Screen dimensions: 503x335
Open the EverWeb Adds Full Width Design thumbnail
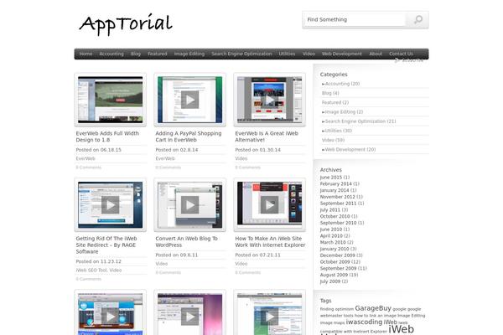(x=111, y=100)
